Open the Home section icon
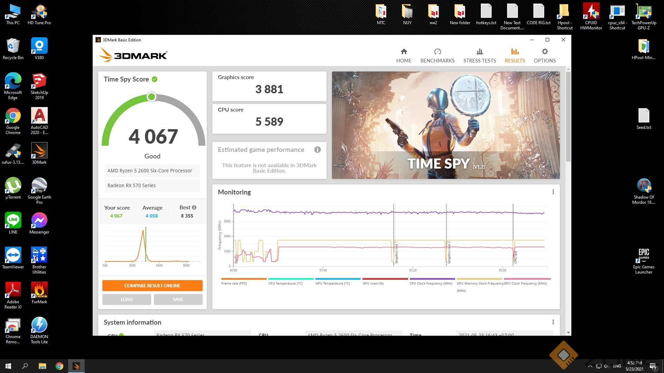Image resolution: width=664 pixels, height=373 pixels. click(x=404, y=52)
